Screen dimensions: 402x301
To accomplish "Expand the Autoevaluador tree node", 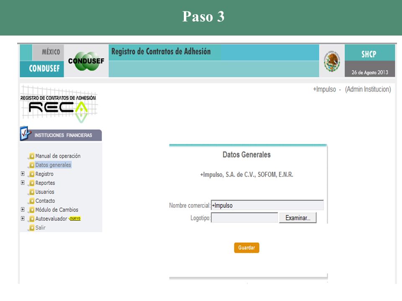I will point(23,218).
